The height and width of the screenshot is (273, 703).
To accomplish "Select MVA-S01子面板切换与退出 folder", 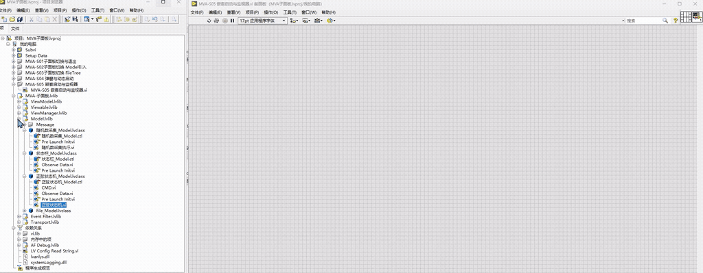I will click(x=51, y=61).
